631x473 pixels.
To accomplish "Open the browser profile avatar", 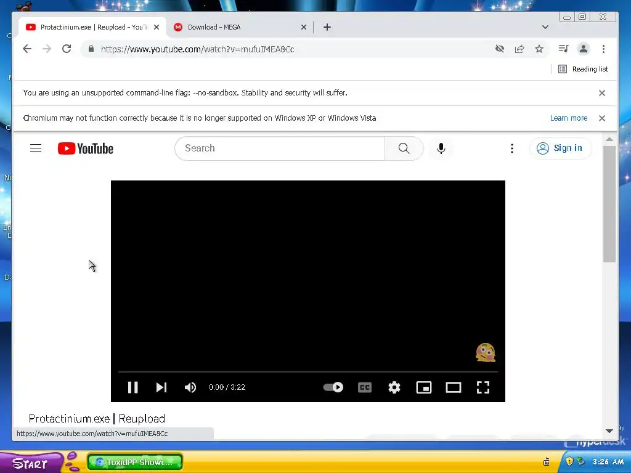I will pyautogui.click(x=584, y=49).
